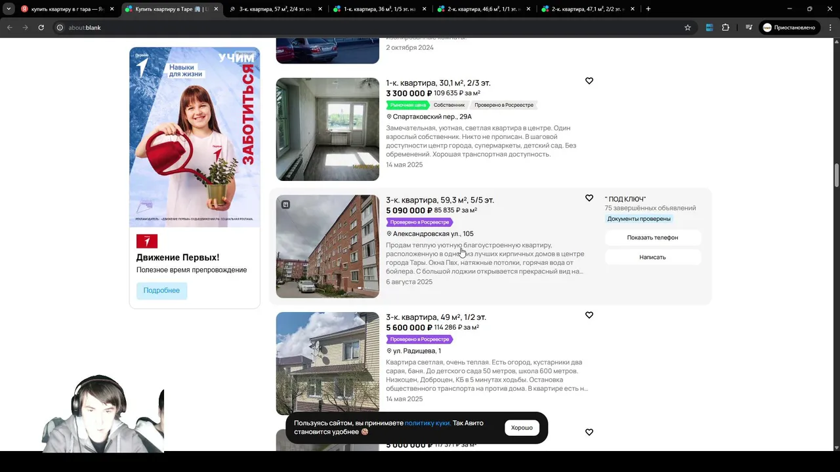Reload the page with refresh icon
840x472 pixels.
pos(41,28)
